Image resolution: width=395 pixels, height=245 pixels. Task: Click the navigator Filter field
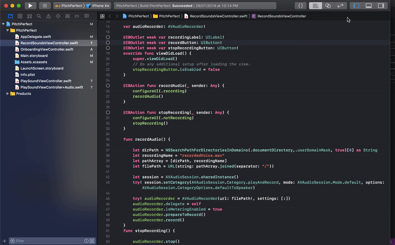point(52,241)
